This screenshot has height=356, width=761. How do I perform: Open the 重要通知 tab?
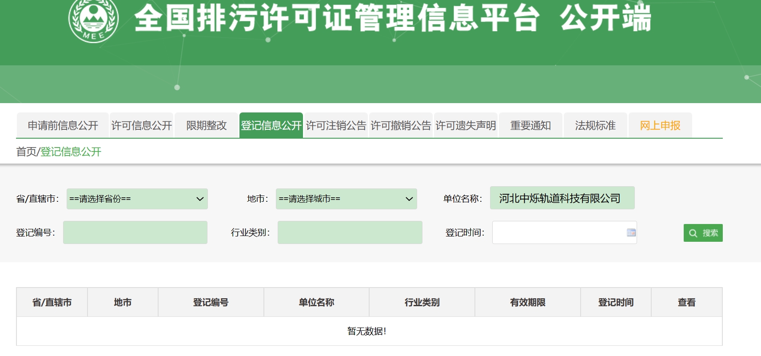point(530,126)
